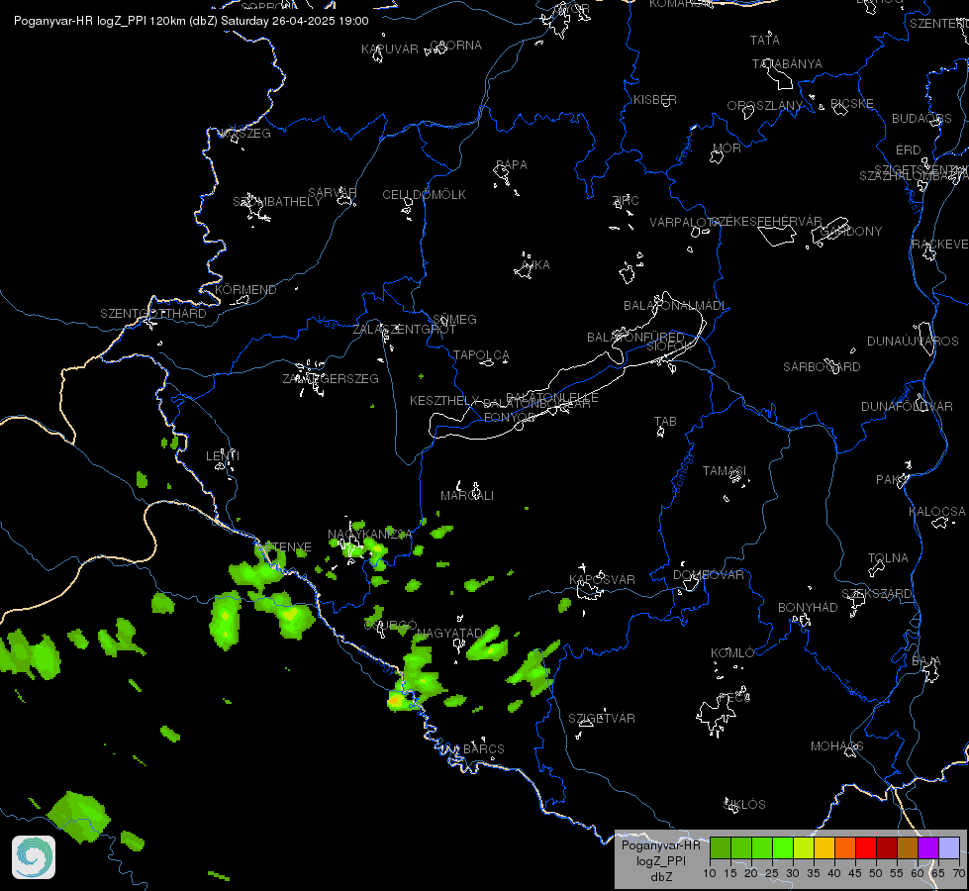Click the legend's 'Poganyvar-HR' label

pyautogui.click(x=660, y=845)
